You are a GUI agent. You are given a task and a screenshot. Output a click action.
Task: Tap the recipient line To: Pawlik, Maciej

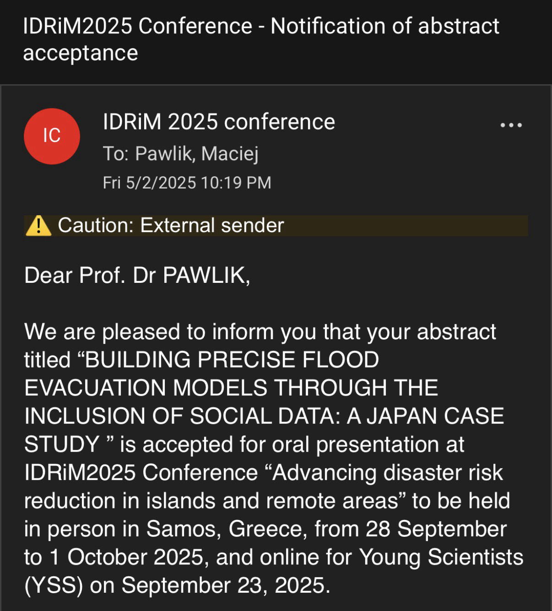click(x=181, y=153)
